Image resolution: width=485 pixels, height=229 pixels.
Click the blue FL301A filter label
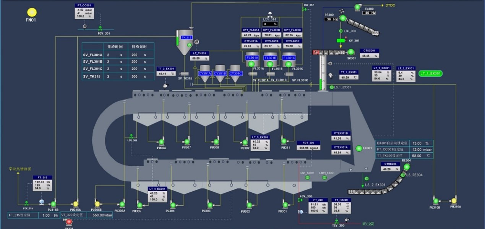pos(252,58)
